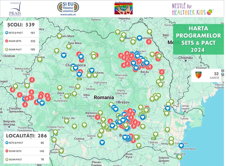Open the www.sets.ro link

click(x=68, y=14)
